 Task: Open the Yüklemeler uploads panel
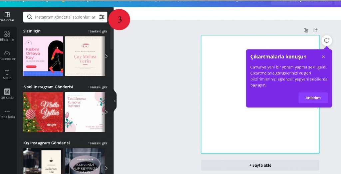point(7,55)
